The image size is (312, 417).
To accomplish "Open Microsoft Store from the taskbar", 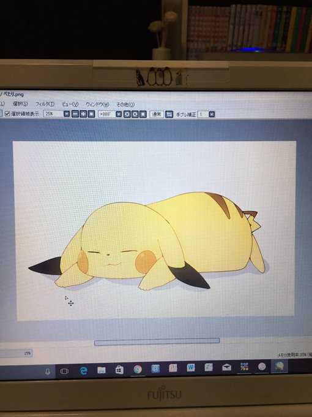I will 119,369.
